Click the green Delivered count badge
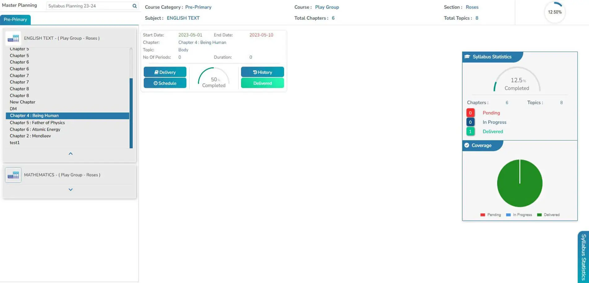The height and width of the screenshot is (283, 589). click(x=470, y=131)
